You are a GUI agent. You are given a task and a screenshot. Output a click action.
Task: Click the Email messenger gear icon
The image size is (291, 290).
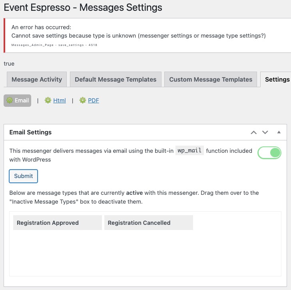click(10, 100)
